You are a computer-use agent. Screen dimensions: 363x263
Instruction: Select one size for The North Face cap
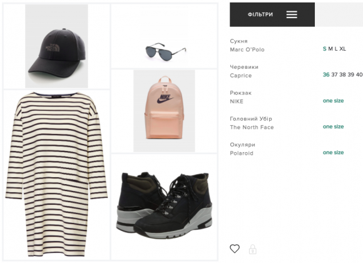click(x=333, y=126)
